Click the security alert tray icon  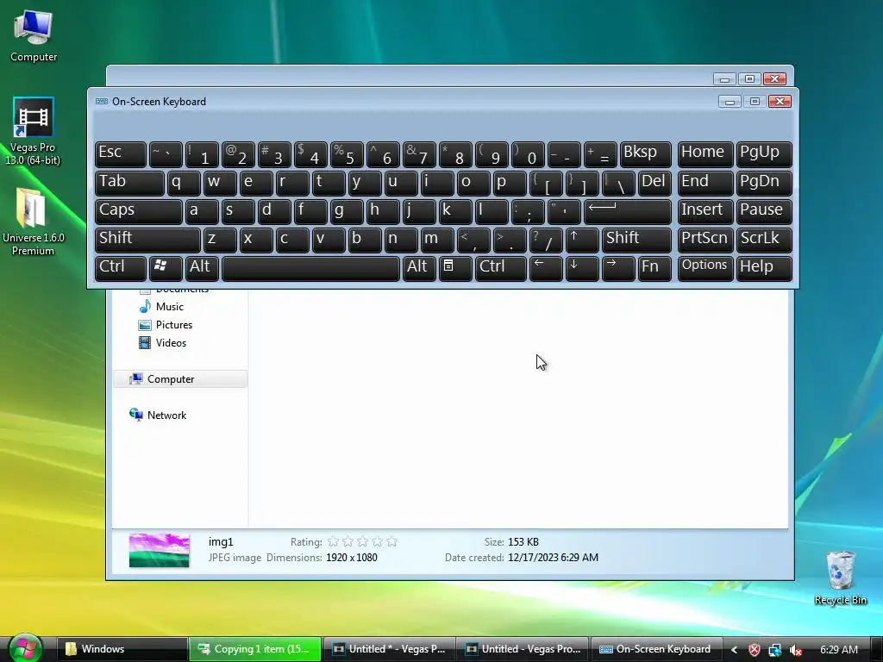[754, 650]
